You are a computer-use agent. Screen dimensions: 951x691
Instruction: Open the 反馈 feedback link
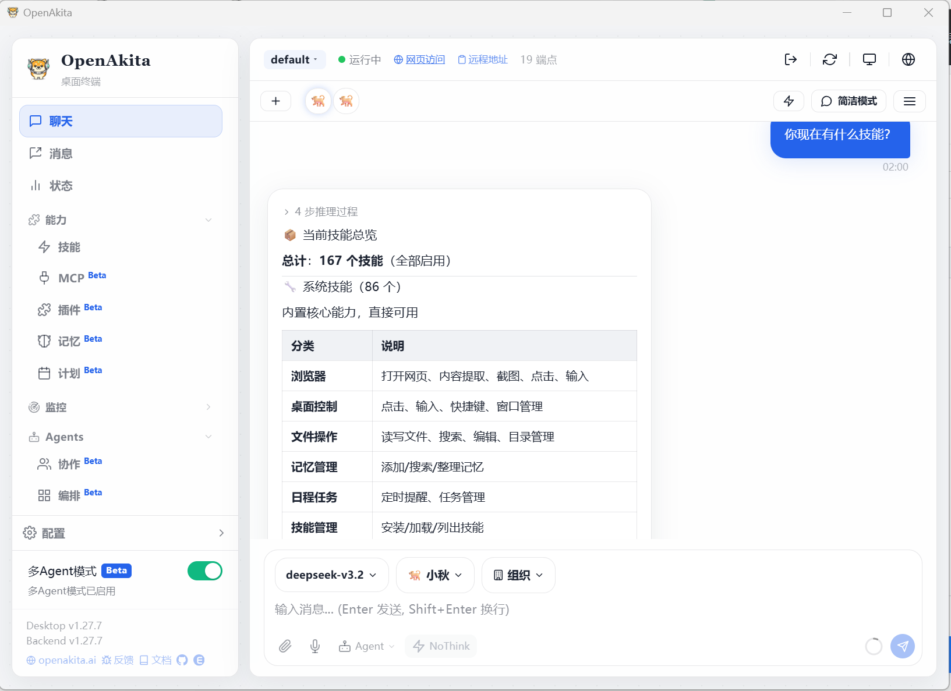(x=118, y=660)
